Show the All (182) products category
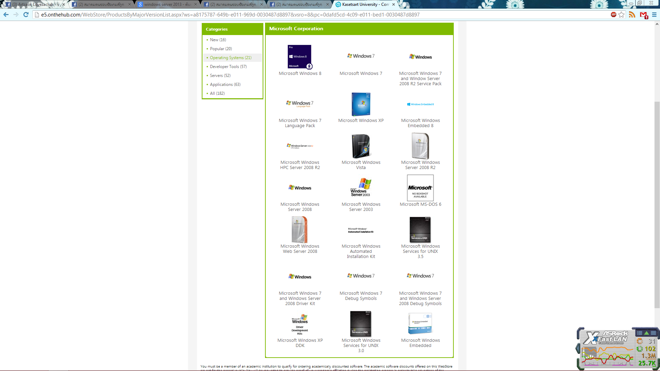Image resolution: width=660 pixels, height=371 pixels. [x=217, y=93]
